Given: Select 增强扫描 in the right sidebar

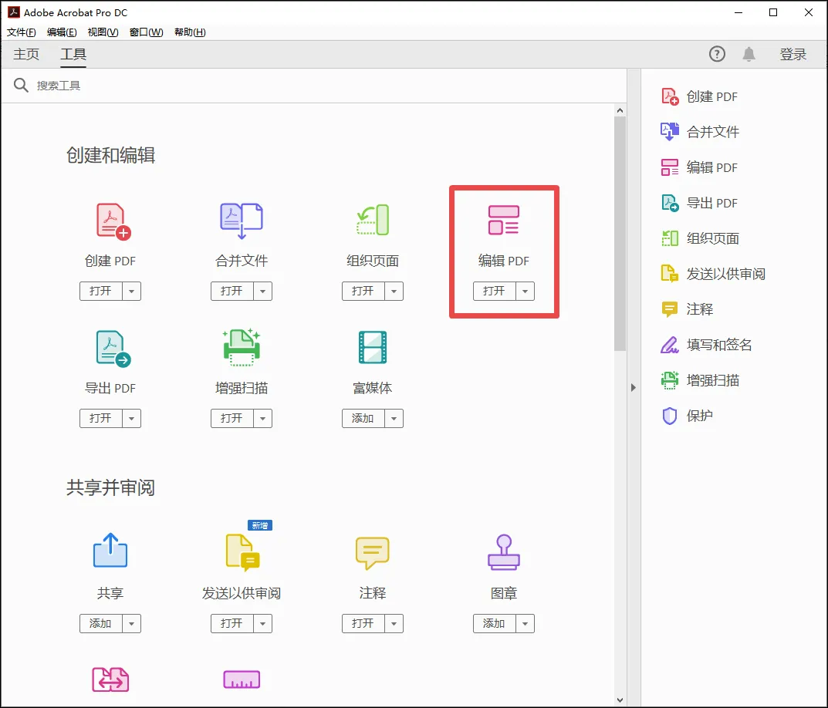Looking at the screenshot, I should tap(700, 380).
